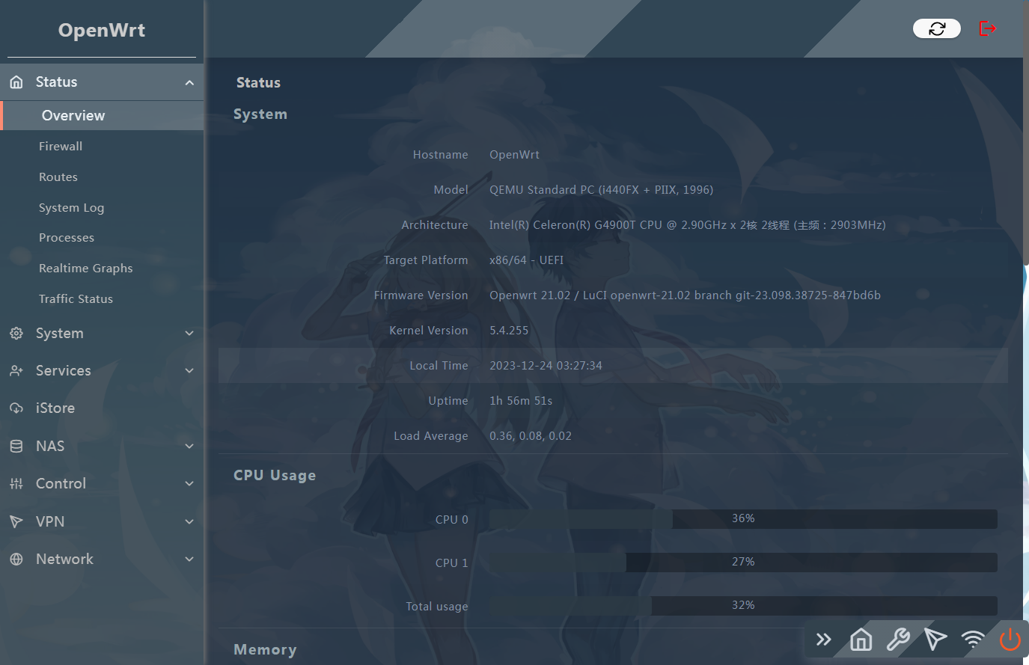Viewport: 1029px width, 665px height.
Task: Click the Control sliders icon
Action: pos(16,484)
